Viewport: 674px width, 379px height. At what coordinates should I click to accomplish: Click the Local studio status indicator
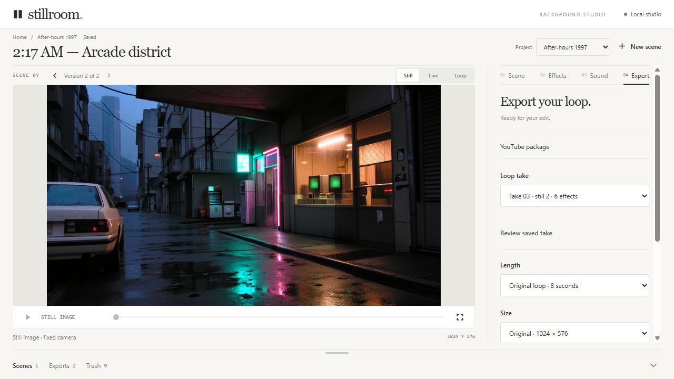(x=642, y=14)
